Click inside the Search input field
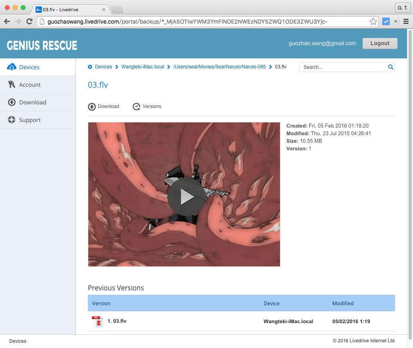The height and width of the screenshot is (348, 413). coord(344,67)
